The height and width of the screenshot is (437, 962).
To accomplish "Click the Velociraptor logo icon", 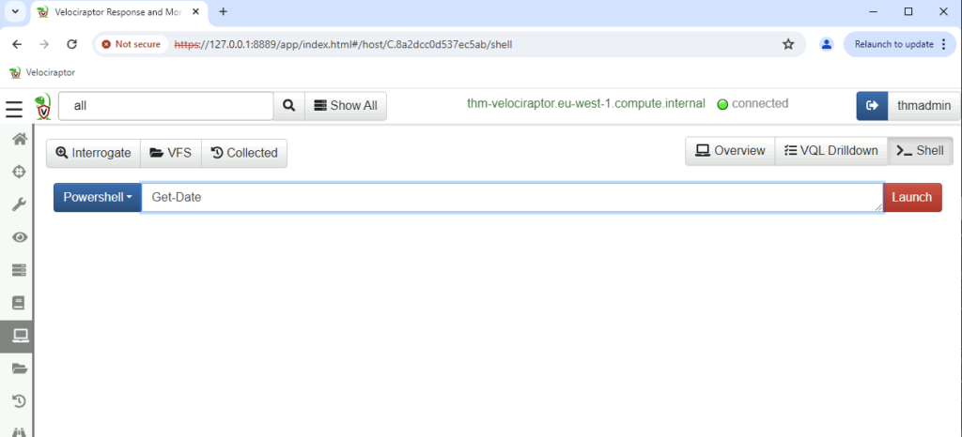I will point(43,107).
